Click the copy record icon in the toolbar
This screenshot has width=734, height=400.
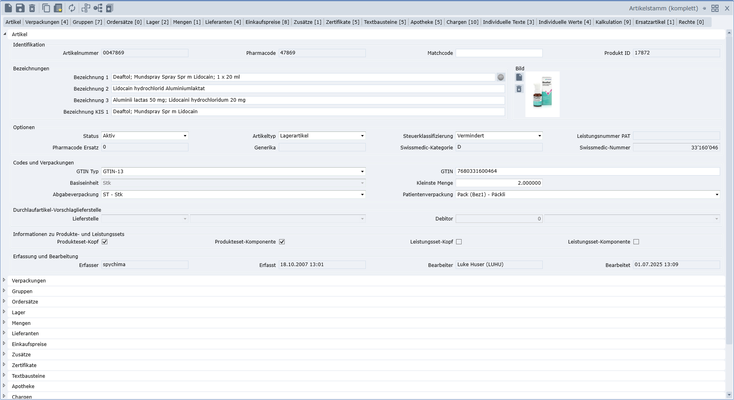click(x=46, y=8)
